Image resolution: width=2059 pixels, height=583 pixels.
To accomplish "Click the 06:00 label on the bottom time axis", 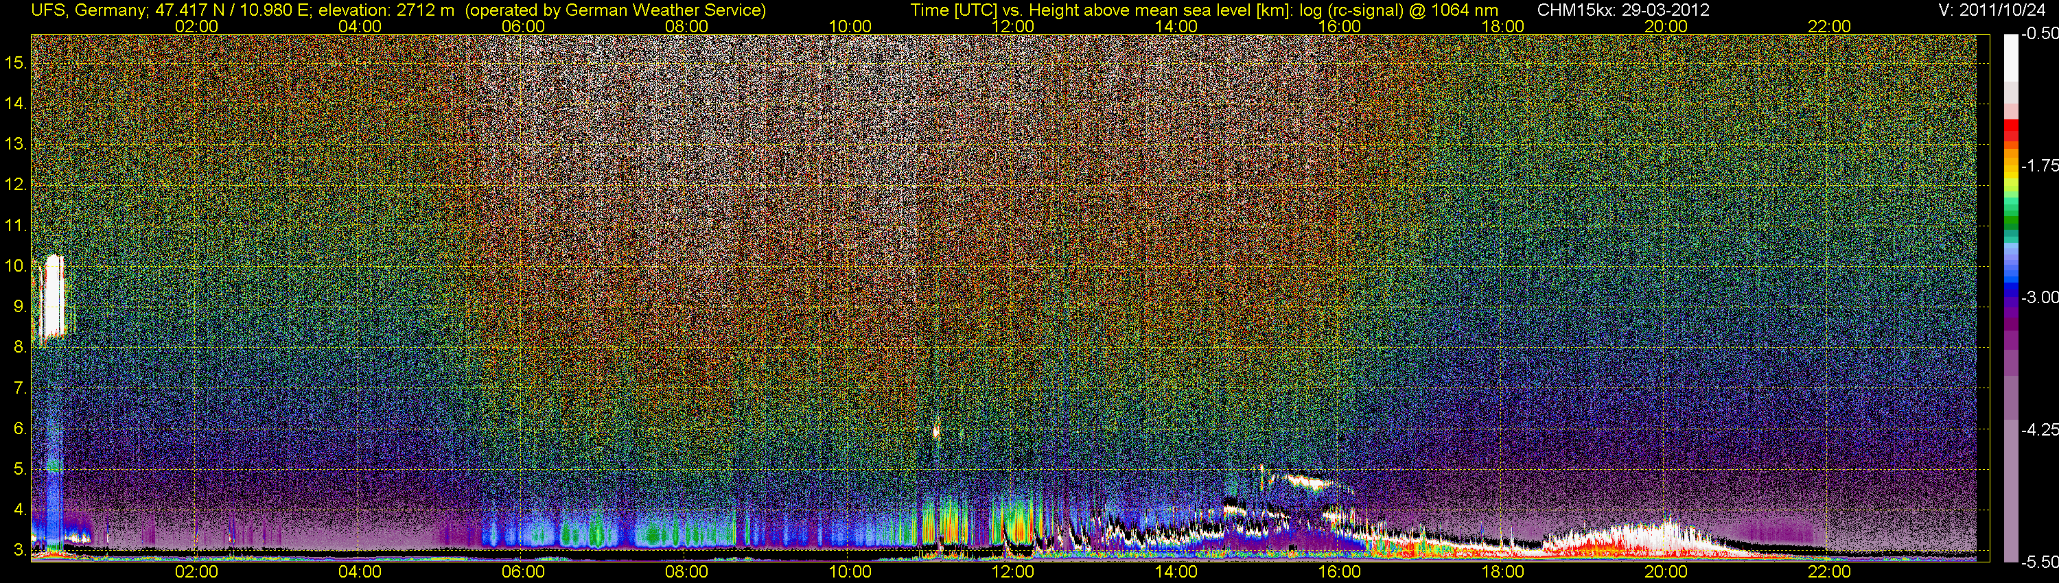I will click(523, 572).
